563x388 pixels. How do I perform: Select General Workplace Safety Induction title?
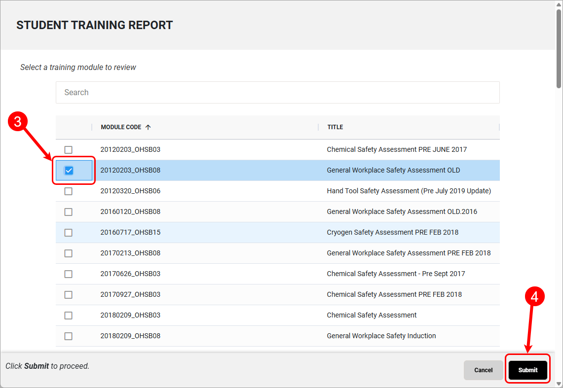[381, 336]
